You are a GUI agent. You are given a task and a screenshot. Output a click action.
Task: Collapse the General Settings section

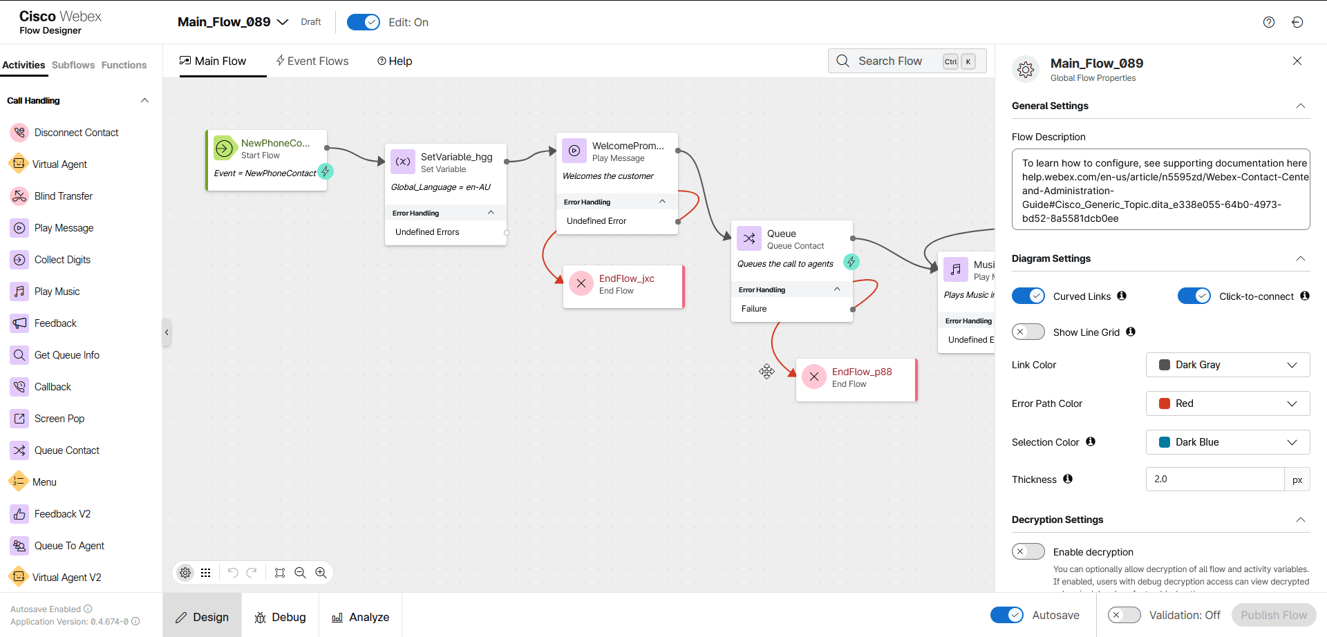[x=1300, y=106]
